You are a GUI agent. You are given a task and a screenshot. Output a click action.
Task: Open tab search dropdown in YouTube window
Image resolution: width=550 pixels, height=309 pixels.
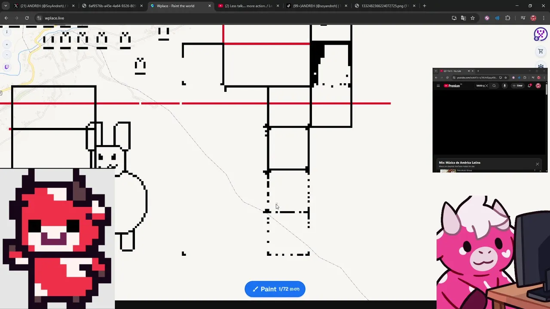pos(436,71)
